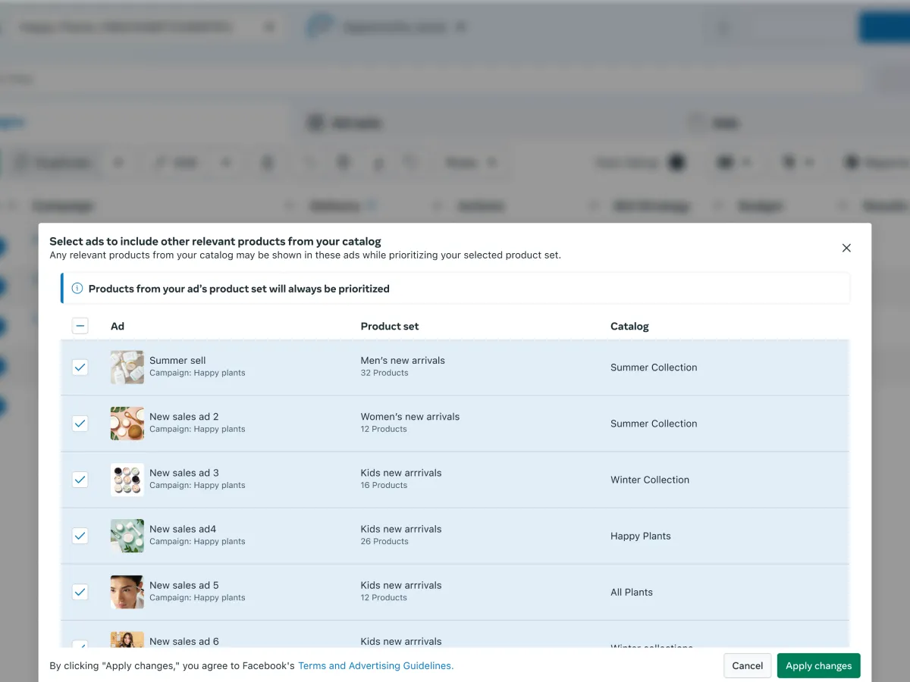
Task: Toggle the checkbox for New sales ad4
Action: (80, 536)
